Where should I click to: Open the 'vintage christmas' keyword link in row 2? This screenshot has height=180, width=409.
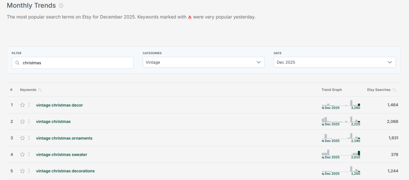point(53,121)
